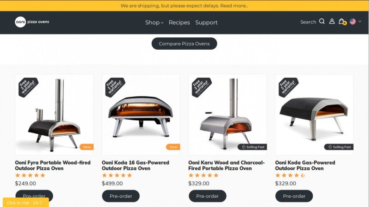
Task: Click the shipping delays Read more banner
Action: (x=184, y=6)
